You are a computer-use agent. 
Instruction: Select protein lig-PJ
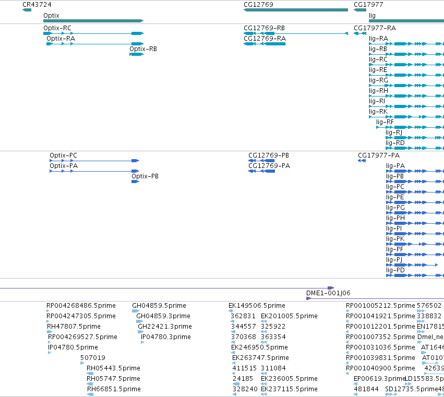[x=412, y=265]
